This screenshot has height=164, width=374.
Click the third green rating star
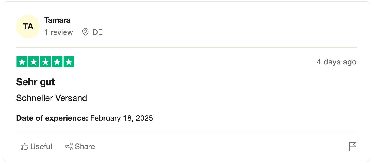point(45,62)
